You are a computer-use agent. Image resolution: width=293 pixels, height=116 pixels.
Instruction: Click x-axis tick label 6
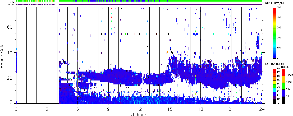click(x=77, y=109)
